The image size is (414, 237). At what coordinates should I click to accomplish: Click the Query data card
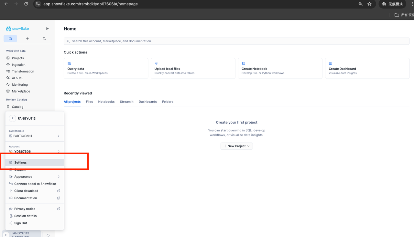[x=106, y=68]
